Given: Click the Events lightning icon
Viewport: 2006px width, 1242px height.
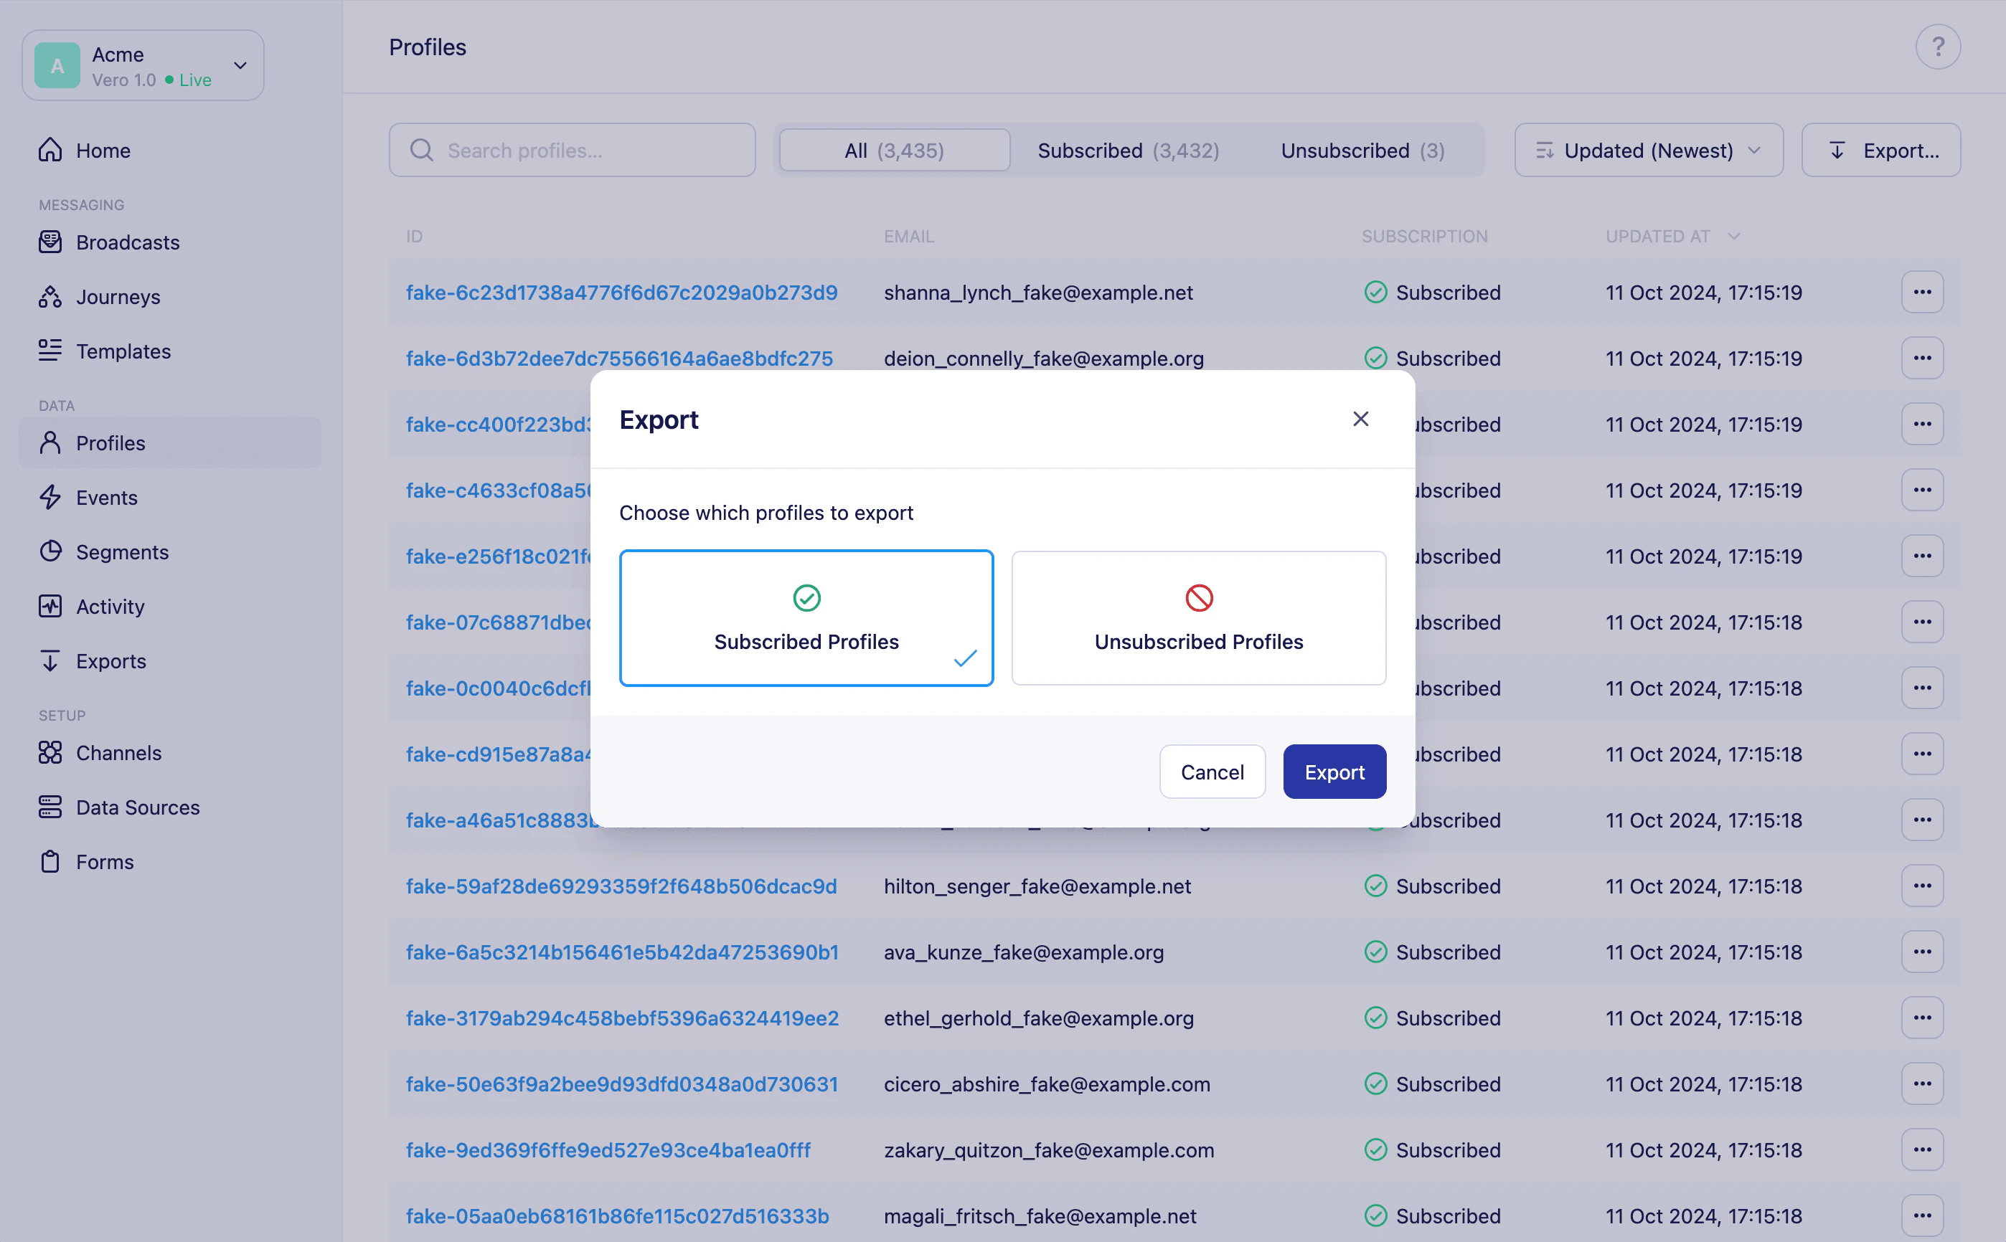Looking at the screenshot, I should click(50, 497).
